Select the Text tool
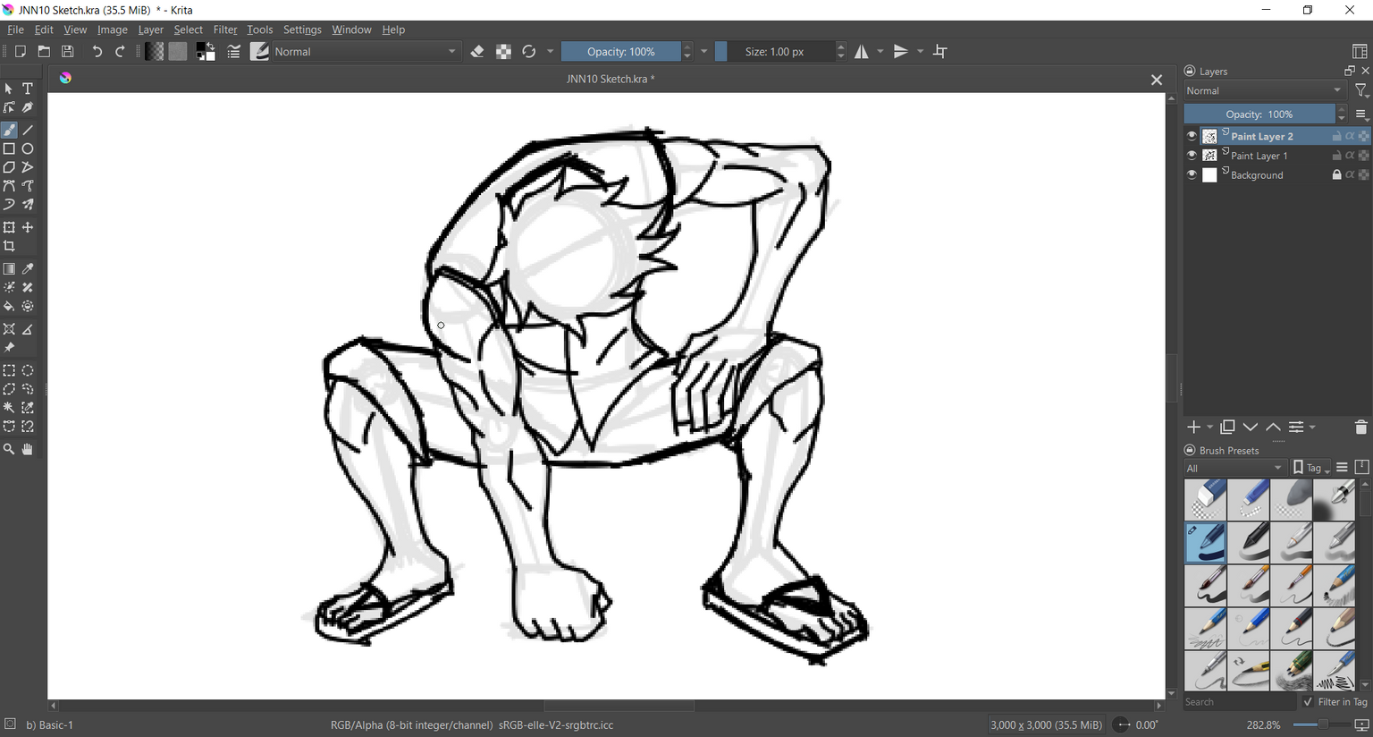Screen dimensions: 1373x737 (x=28, y=89)
